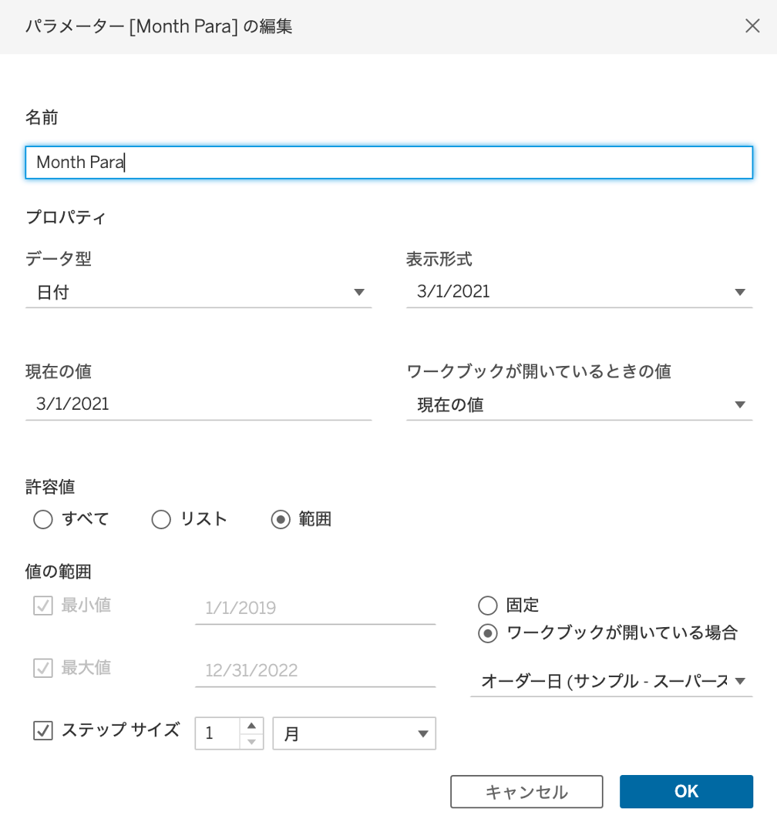Click the OK button
777x832 pixels.
[686, 791]
